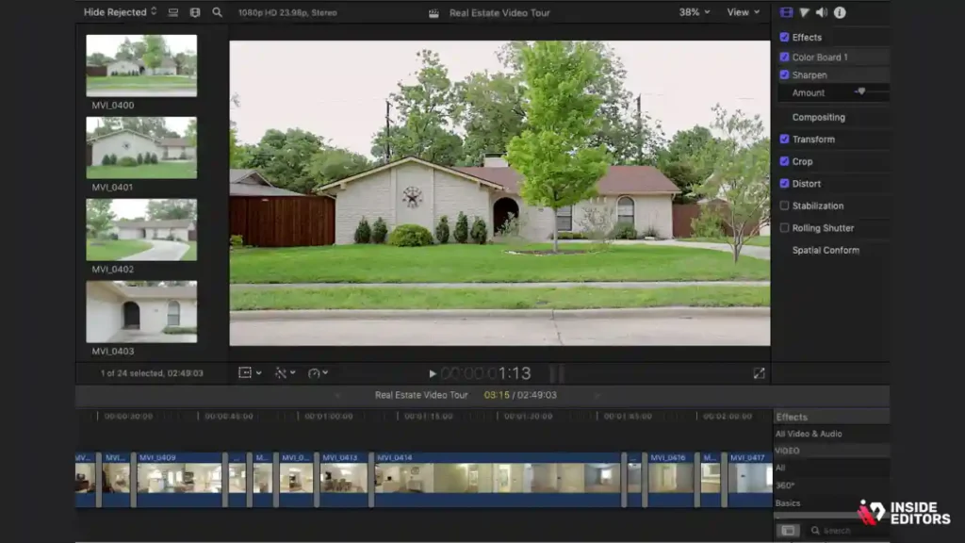Select the MVI_0417 timeline clip

point(750,480)
